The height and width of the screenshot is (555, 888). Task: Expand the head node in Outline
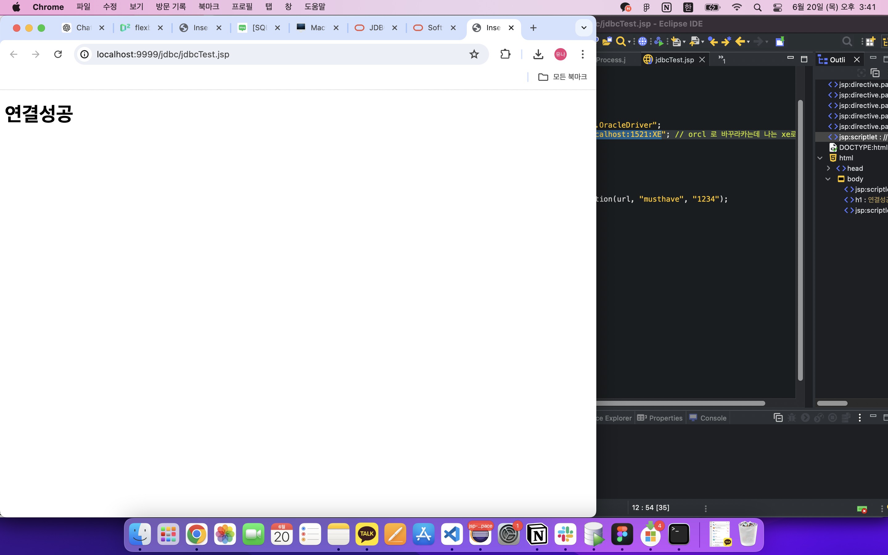tap(828, 168)
